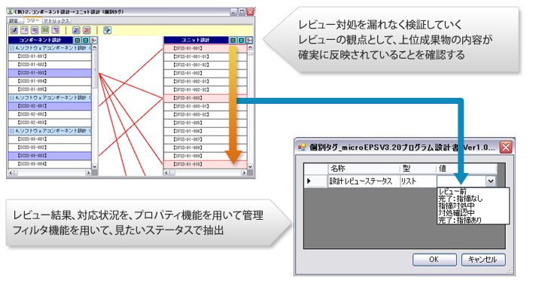Select highlighted row 【SCSS-03-003】
Viewport: 542px width, 286px height.
50,156
